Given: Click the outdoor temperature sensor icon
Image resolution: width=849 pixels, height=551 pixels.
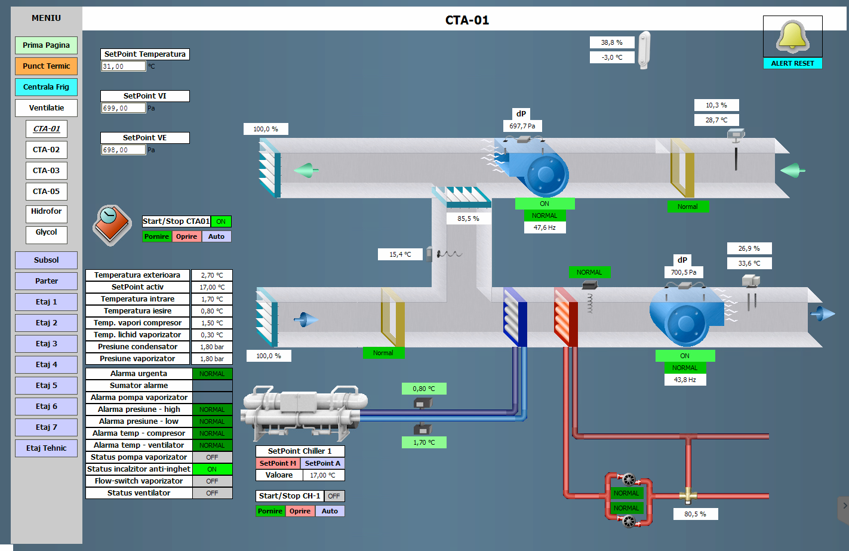Looking at the screenshot, I should [x=644, y=50].
